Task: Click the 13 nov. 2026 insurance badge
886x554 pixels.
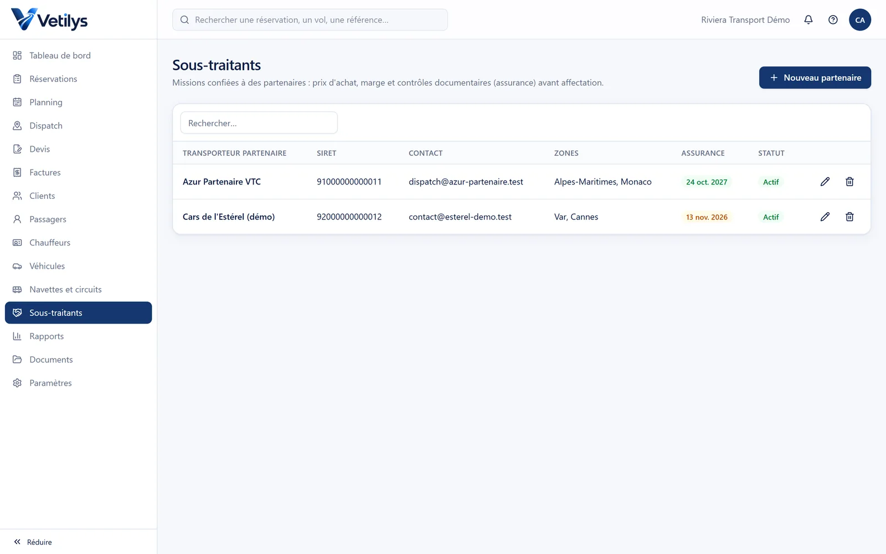Action: pos(707,217)
